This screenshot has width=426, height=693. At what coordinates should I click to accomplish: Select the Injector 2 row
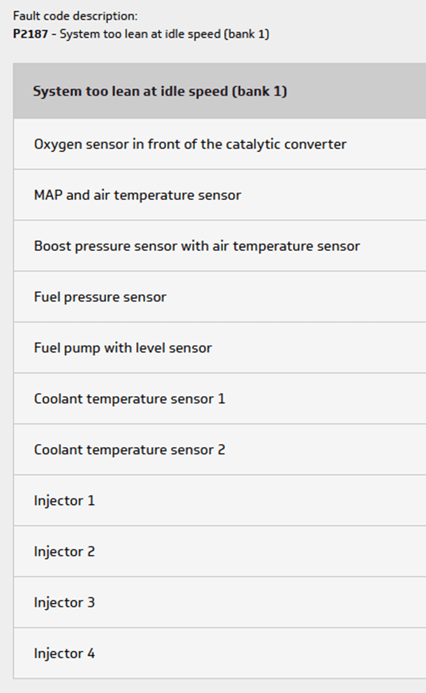tap(220, 551)
